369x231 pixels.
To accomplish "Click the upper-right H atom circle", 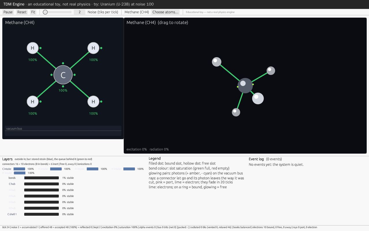I will coord(93,48).
